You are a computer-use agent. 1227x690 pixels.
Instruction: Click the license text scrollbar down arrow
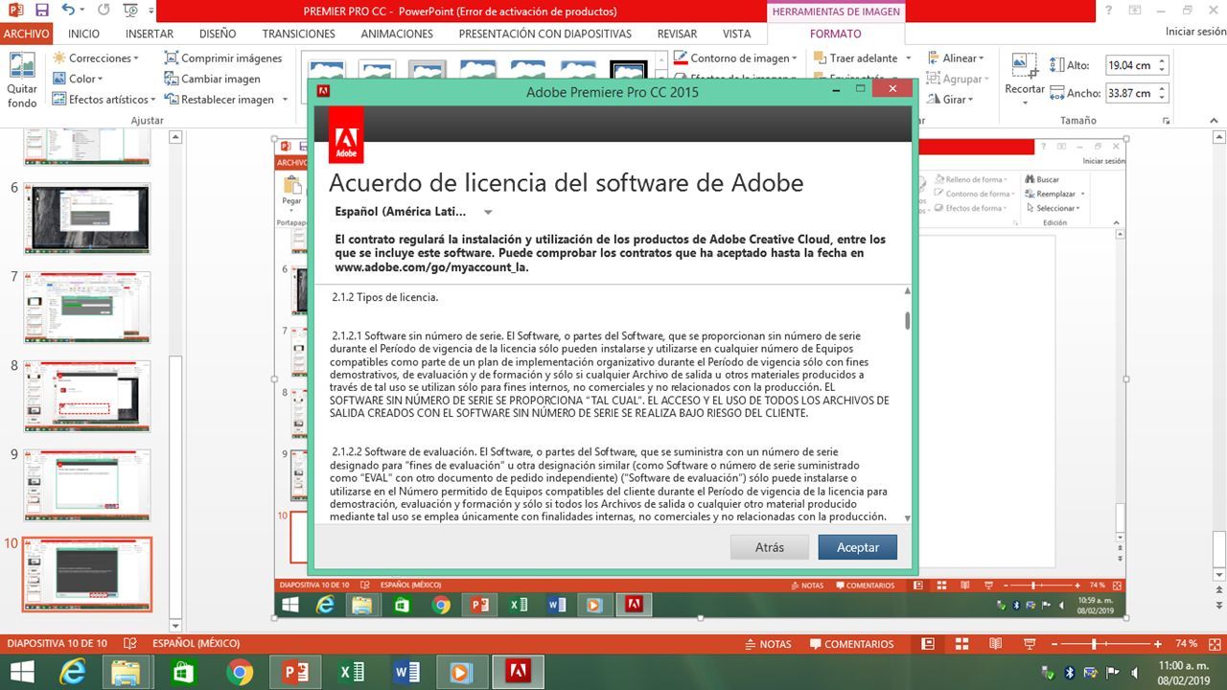pos(907,518)
